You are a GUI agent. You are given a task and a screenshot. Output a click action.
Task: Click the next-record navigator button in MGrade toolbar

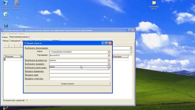pyautogui.click(x=18, y=46)
